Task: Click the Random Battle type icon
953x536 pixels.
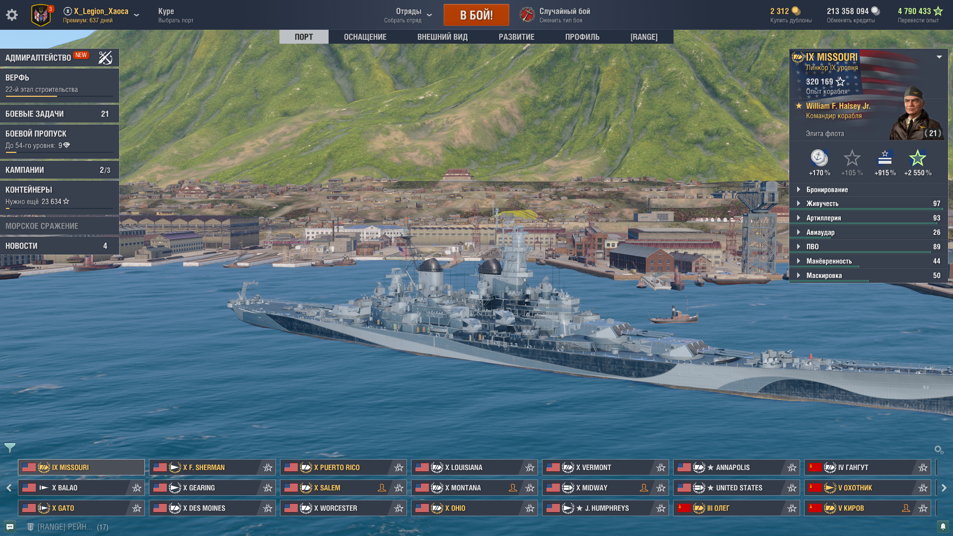Action: point(527,15)
